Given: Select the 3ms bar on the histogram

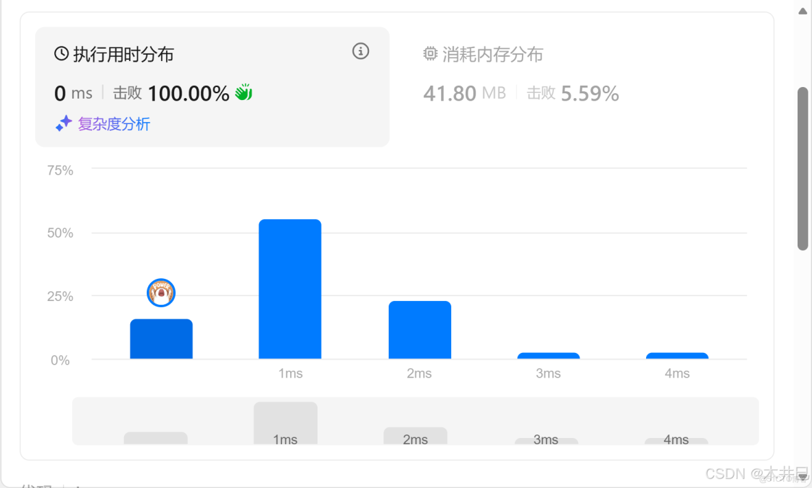Looking at the screenshot, I should pyautogui.click(x=548, y=356).
